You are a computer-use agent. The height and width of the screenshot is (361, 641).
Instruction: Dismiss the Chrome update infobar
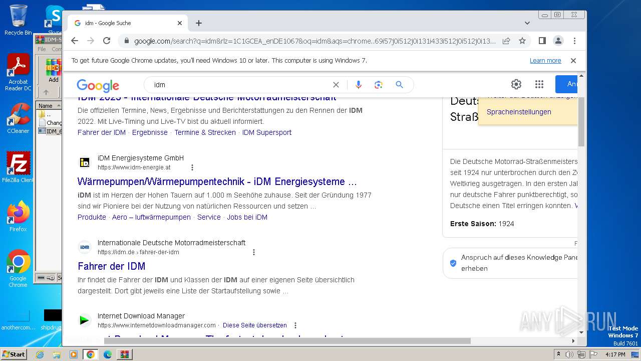(573, 61)
